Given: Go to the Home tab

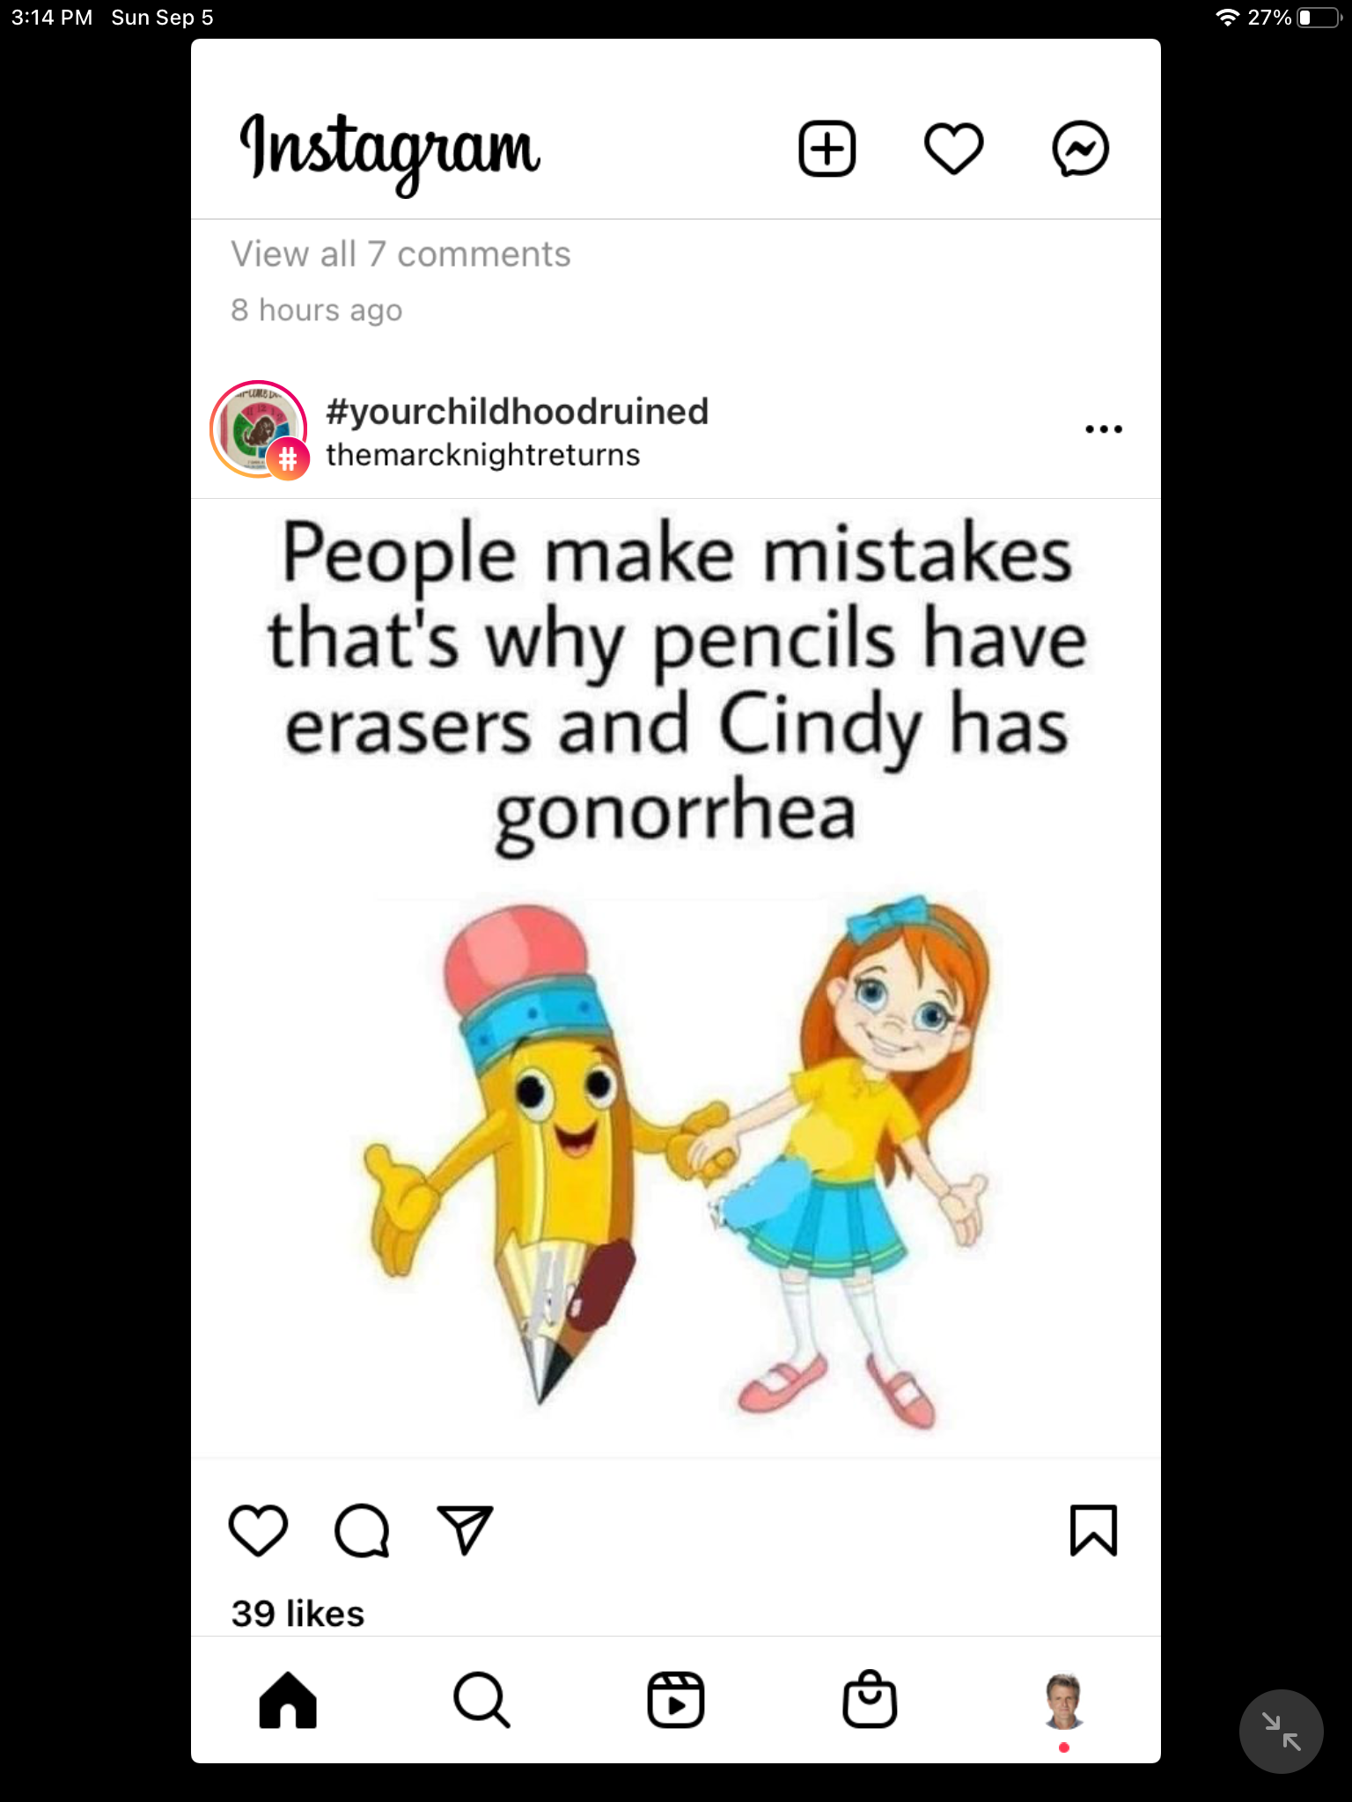Looking at the screenshot, I should coord(288,1700).
